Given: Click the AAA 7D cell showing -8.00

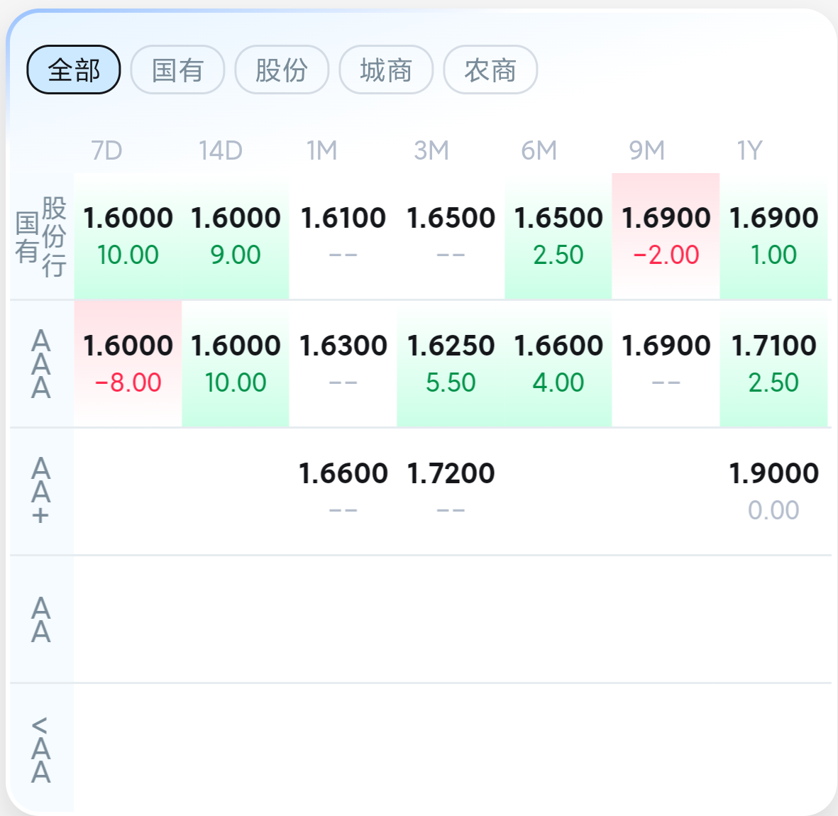Looking at the screenshot, I should pyautogui.click(x=128, y=364).
